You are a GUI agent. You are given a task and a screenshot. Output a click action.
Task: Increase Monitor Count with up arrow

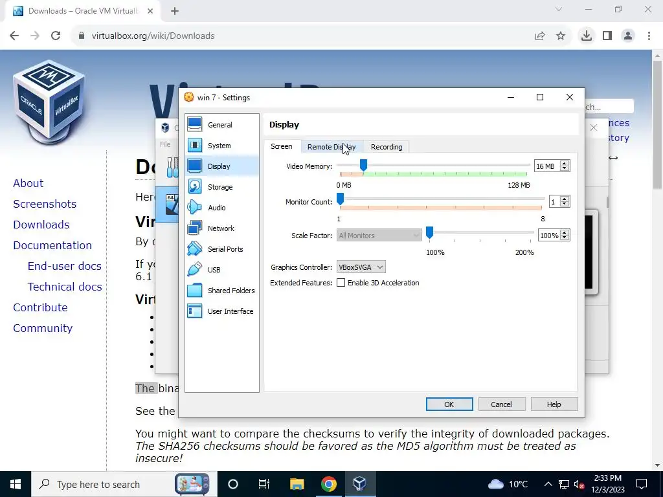[x=564, y=199]
